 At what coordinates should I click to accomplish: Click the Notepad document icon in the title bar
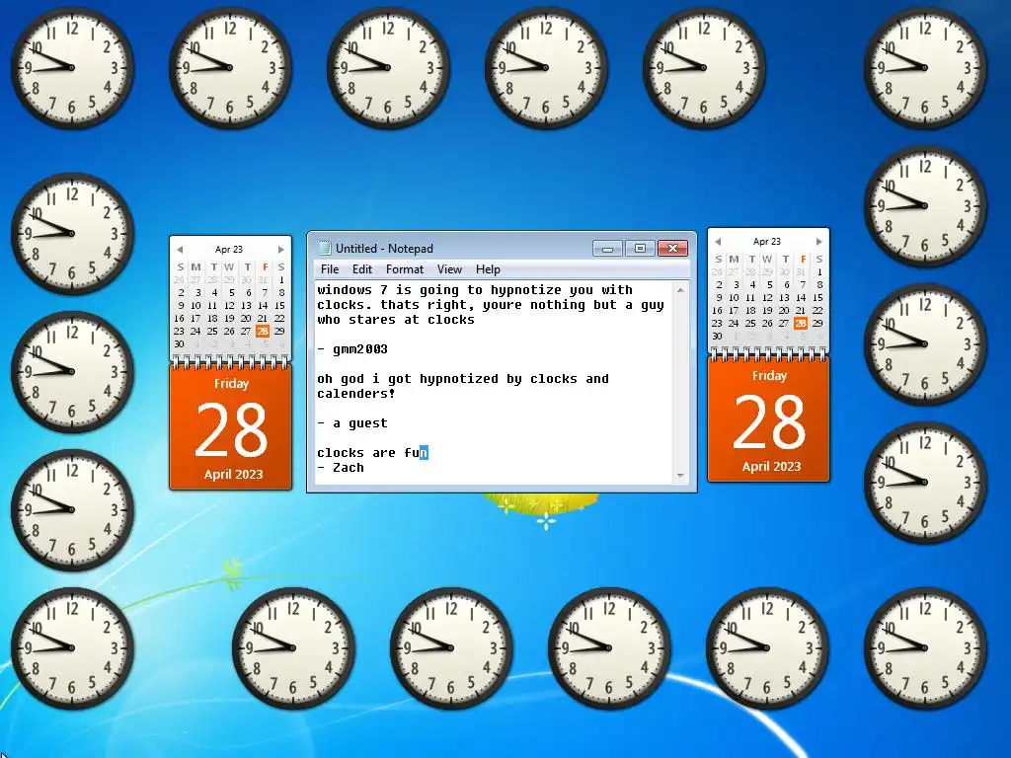coord(325,248)
